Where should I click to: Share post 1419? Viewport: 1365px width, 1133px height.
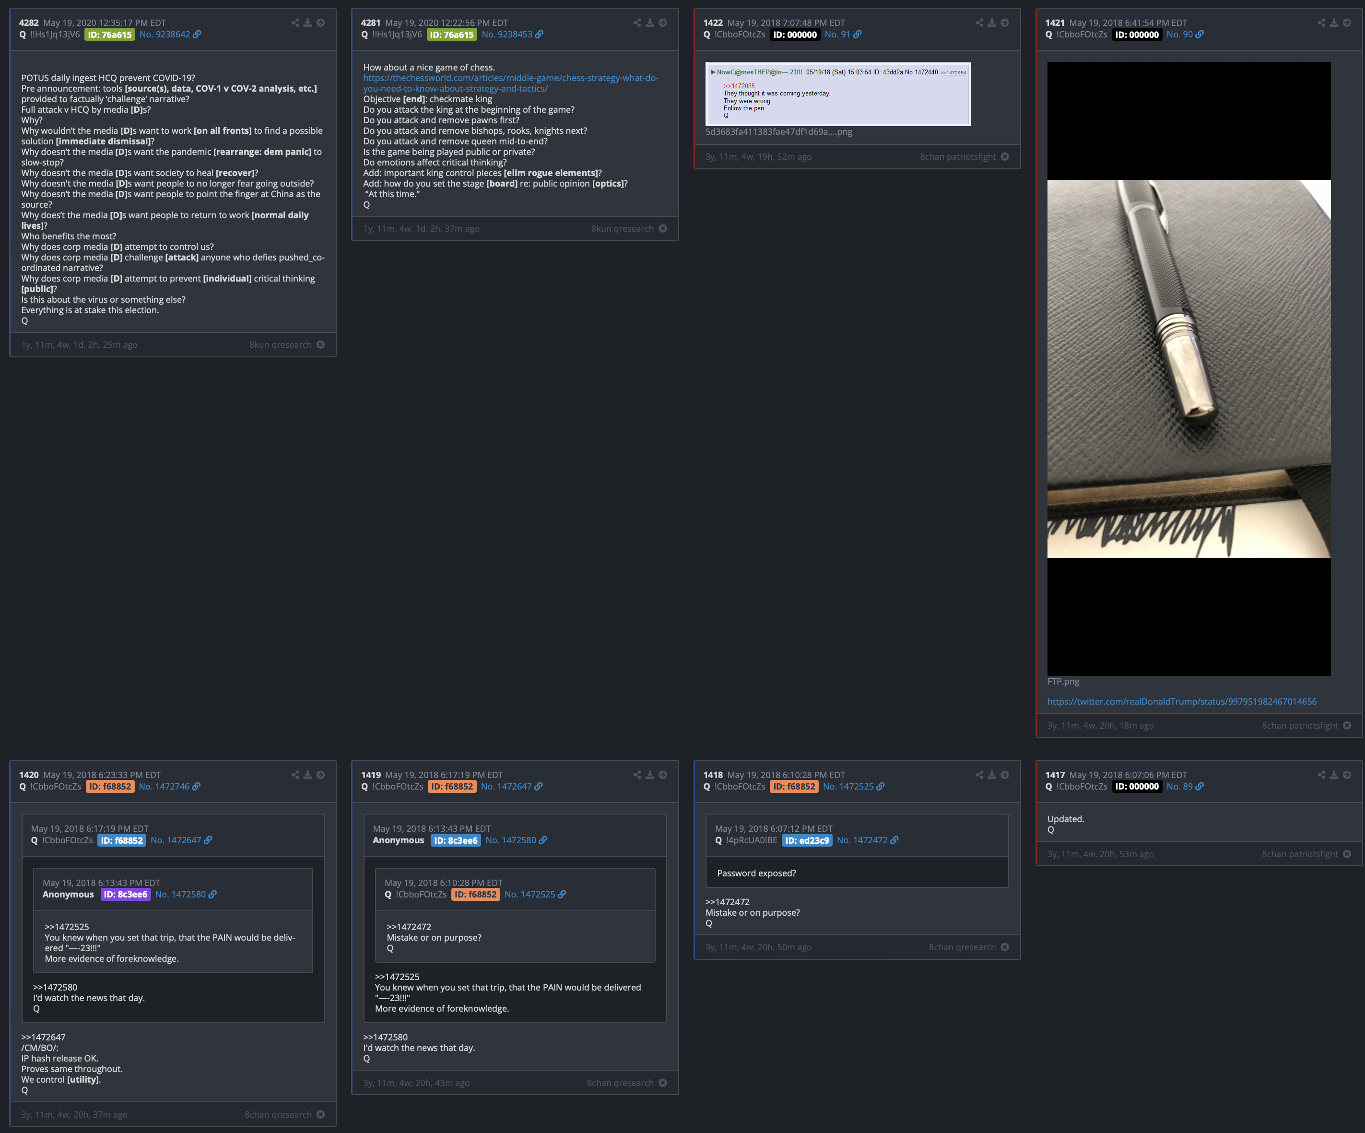click(x=637, y=775)
